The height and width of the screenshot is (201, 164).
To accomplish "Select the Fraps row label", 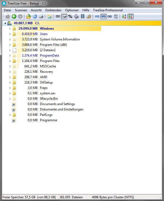I will tap(44, 88).
